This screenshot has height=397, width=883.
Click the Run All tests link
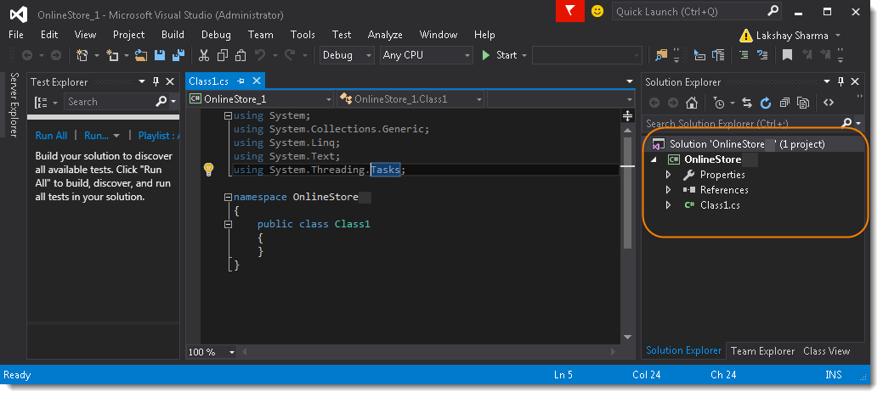(x=51, y=136)
